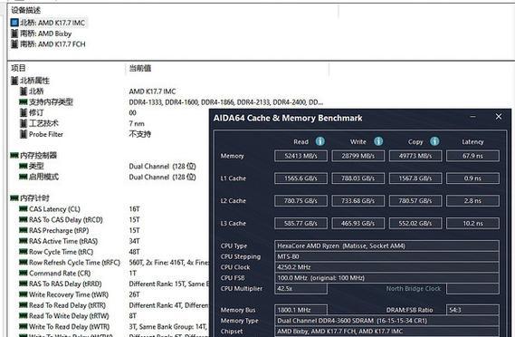
Task: Click the icon beside Row Refresh Cycle Time
Action: pyautogui.click(x=23, y=263)
